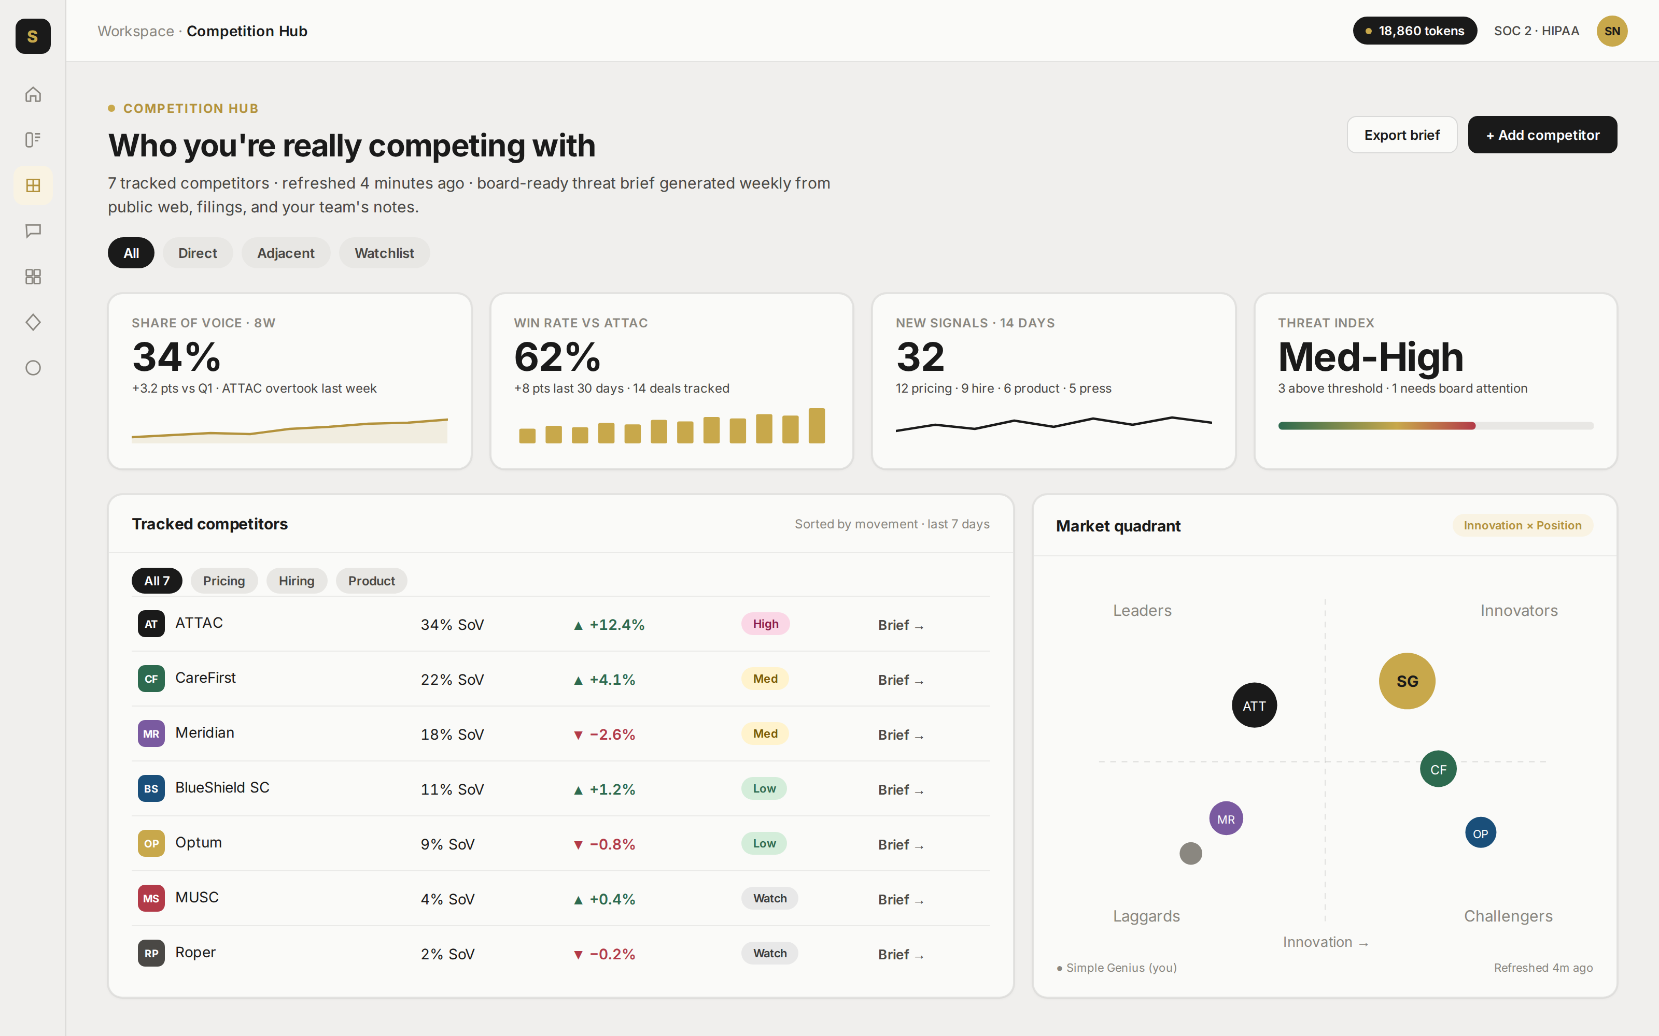Select the highlighted grid table sidebar icon

[x=33, y=185]
